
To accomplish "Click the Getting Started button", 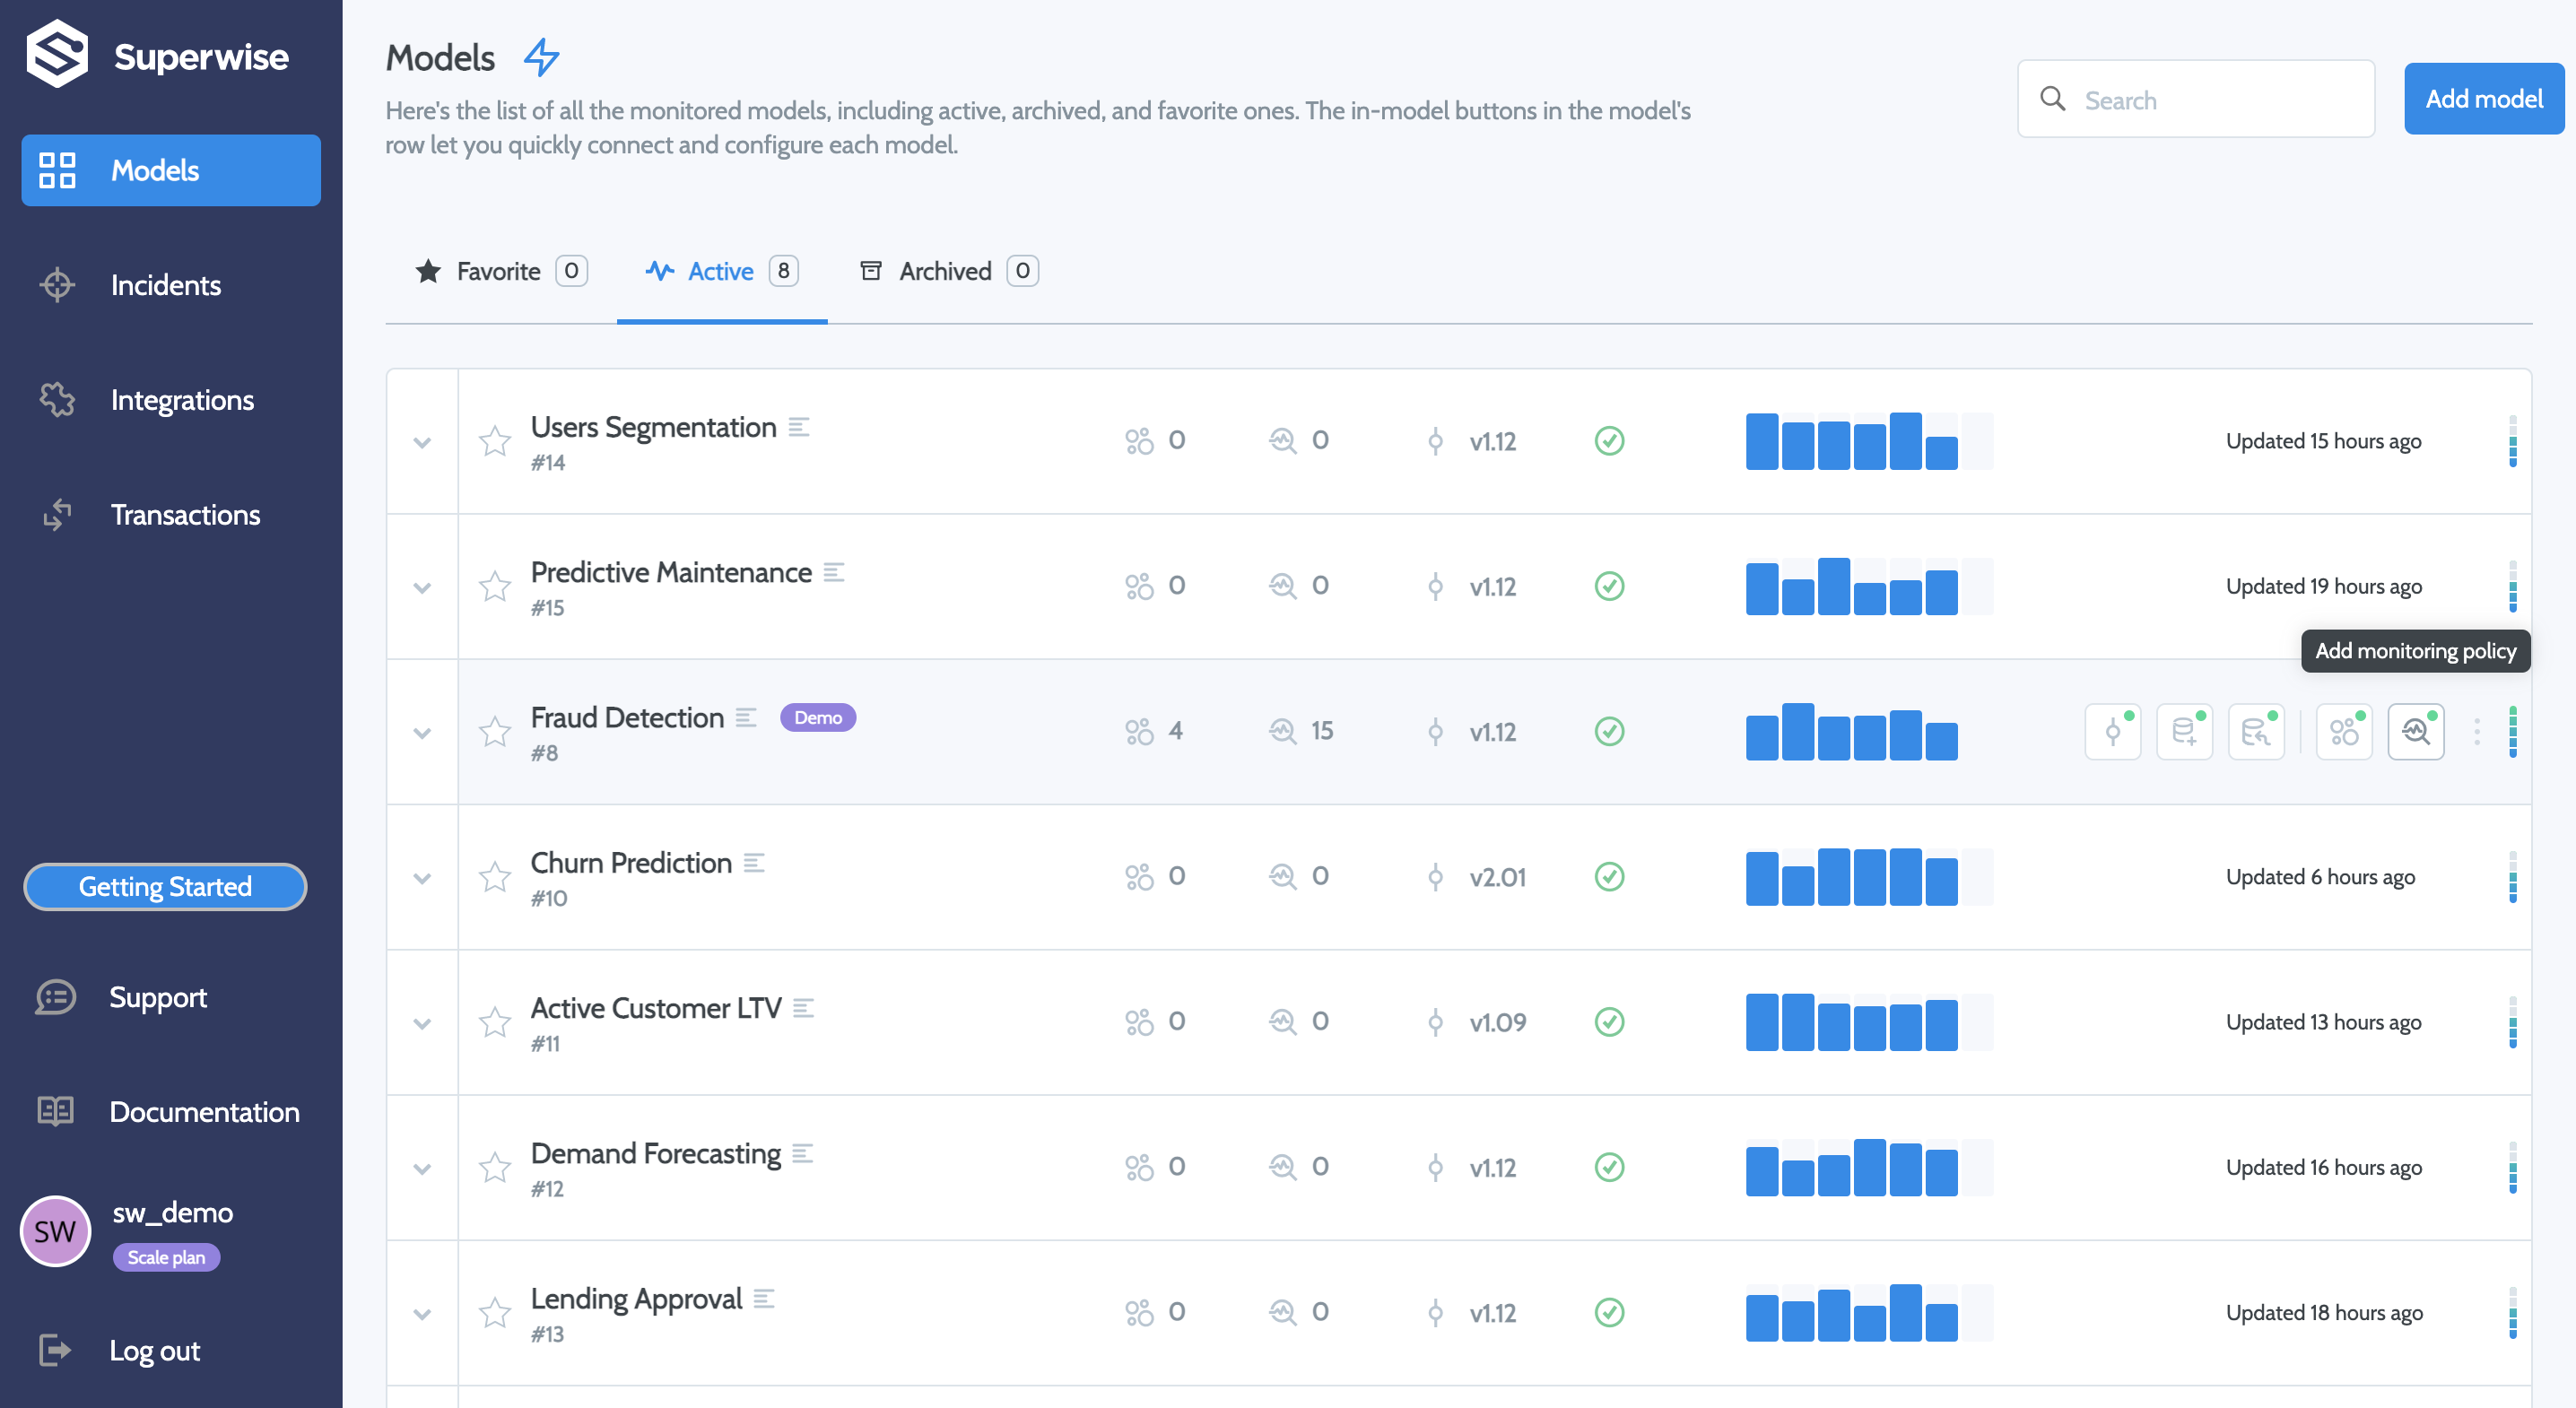I will [165, 886].
